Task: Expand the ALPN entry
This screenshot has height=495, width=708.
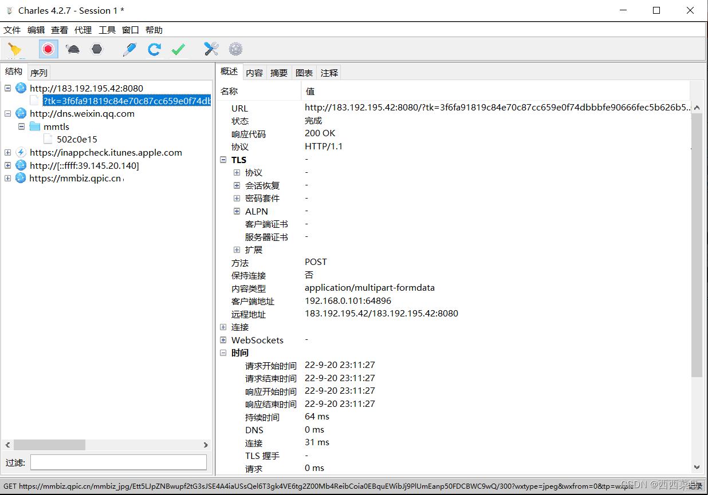Action: click(237, 211)
